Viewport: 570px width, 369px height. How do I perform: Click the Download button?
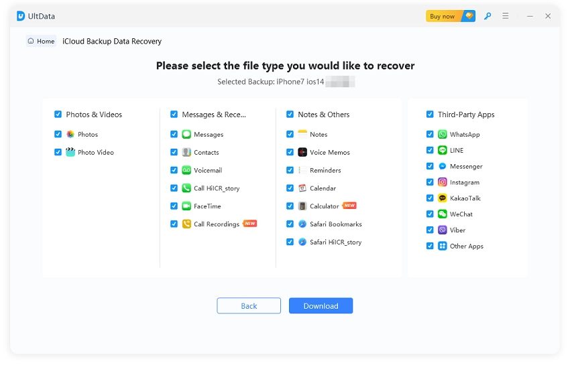(321, 306)
